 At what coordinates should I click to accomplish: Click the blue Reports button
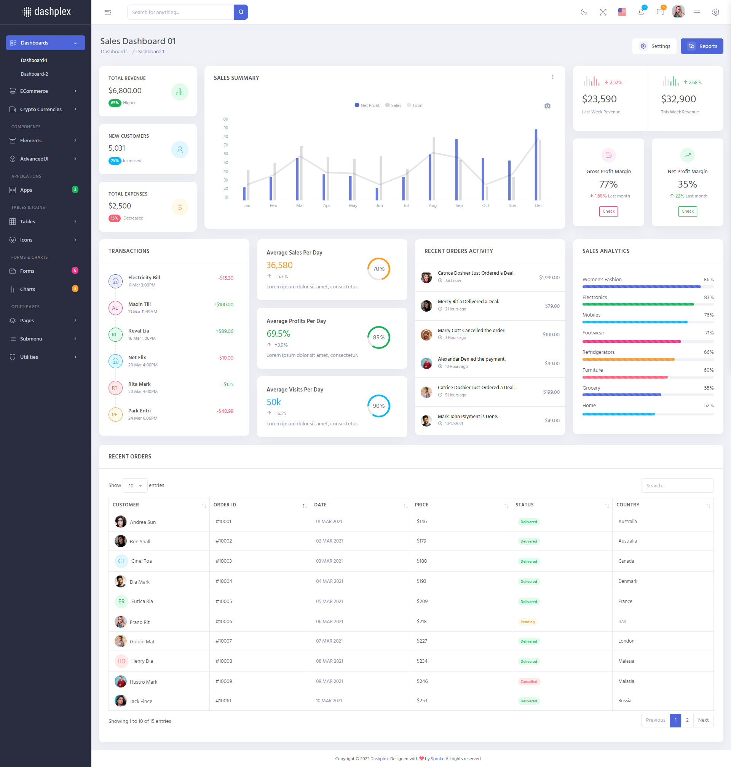(x=701, y=46)
